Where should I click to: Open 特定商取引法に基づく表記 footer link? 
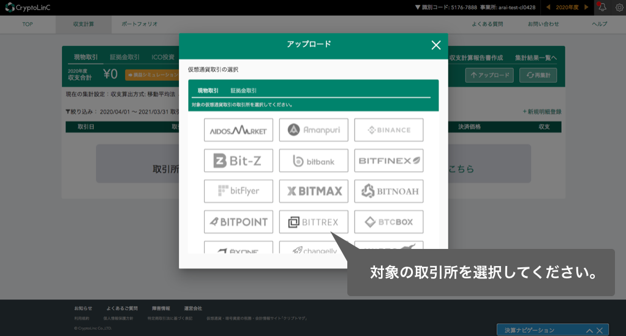click(170, 318)
